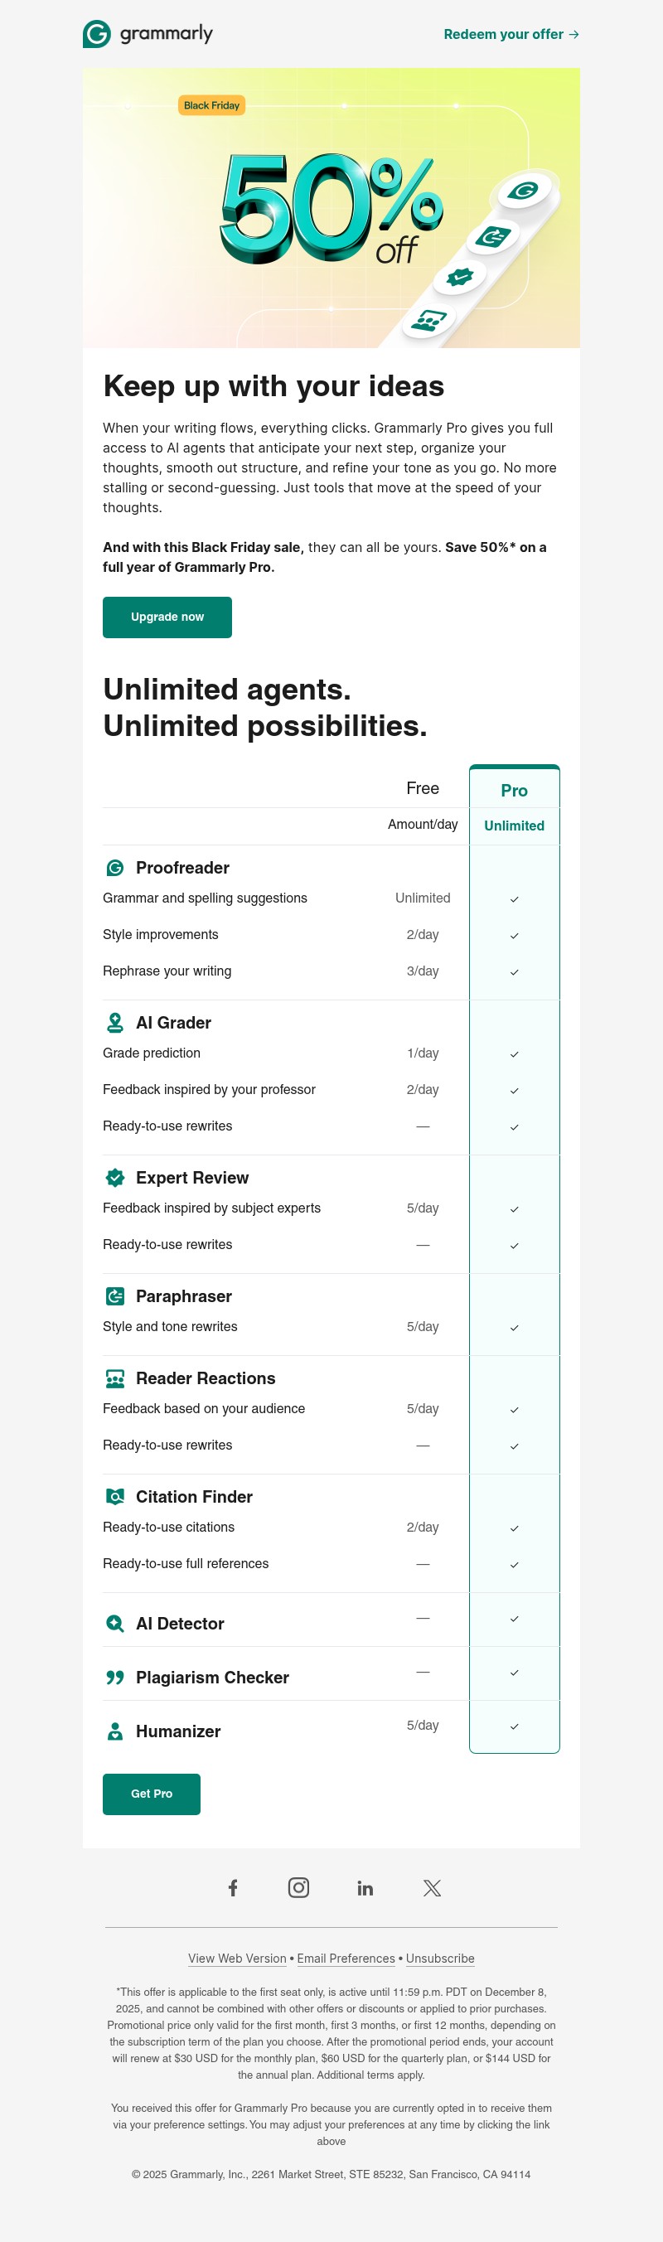The width and height of the screenshot is (663, 2242).
Task: Click the AI Grader icon
Action: pos(114,1023)
